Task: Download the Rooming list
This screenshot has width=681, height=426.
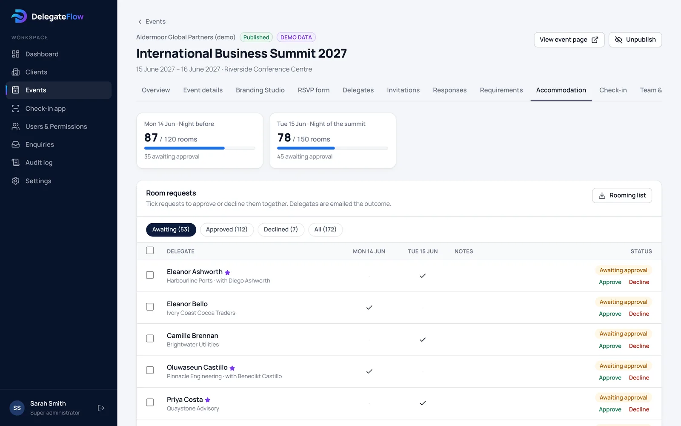Action: pyautogui.click(x=622, y=196)
